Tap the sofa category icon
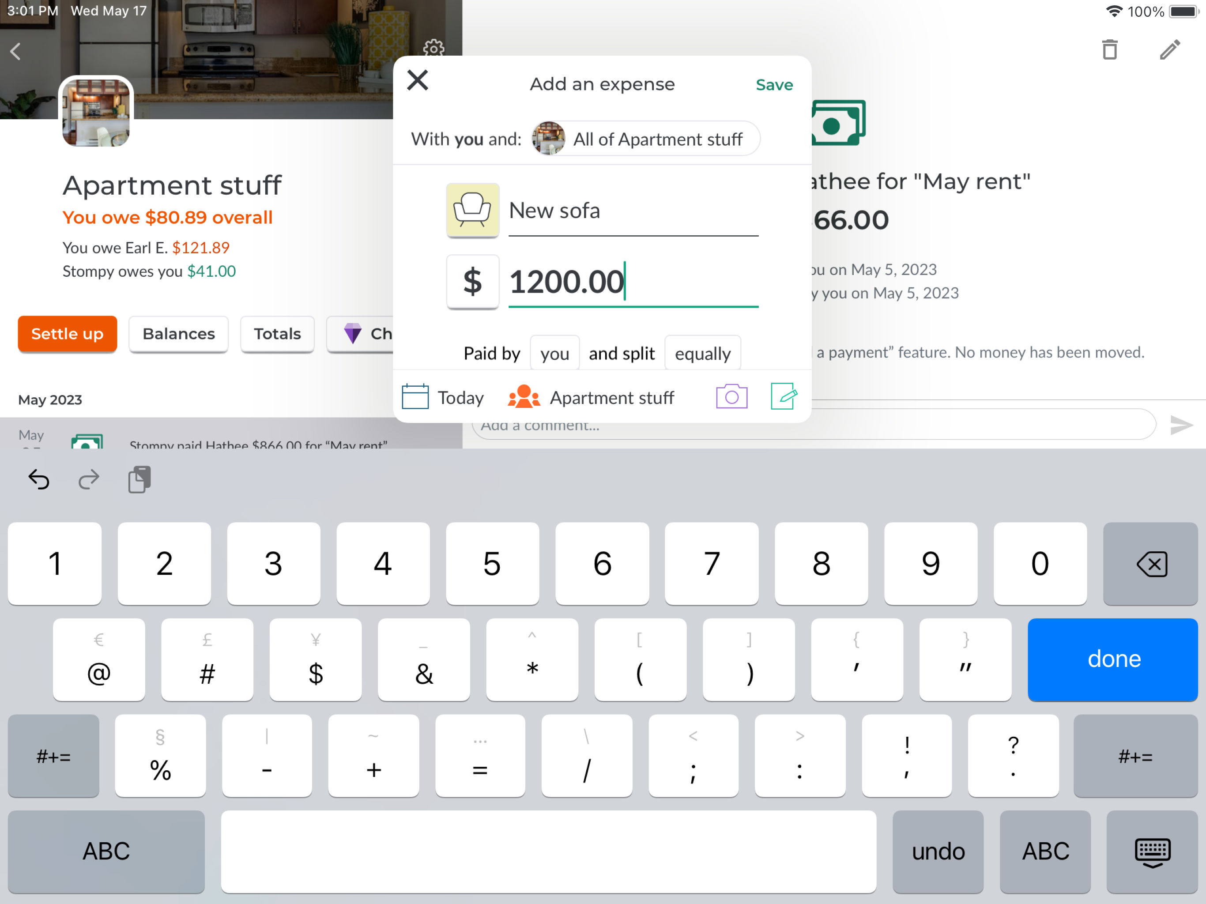Viewport: 1206px width, 904px height. click(473, 210)
